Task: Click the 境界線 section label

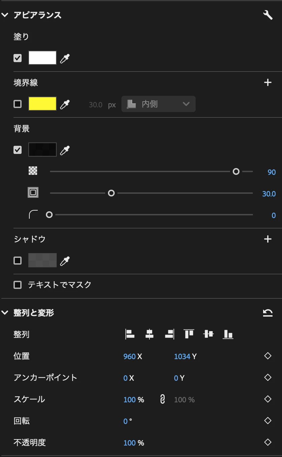Action: pyautogui.click(x=26, y=82)
